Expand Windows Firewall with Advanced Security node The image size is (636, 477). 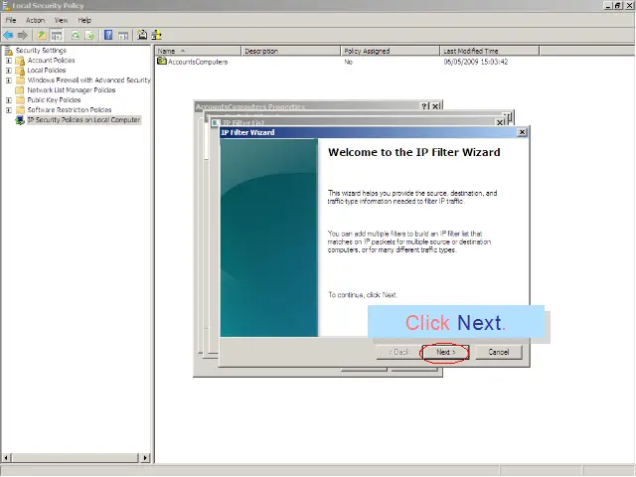pos(9,80)
